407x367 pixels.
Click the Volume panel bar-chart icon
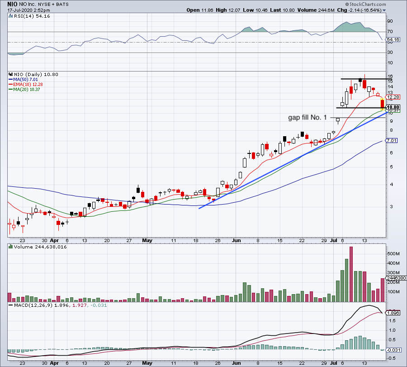[x=11, y=247]
